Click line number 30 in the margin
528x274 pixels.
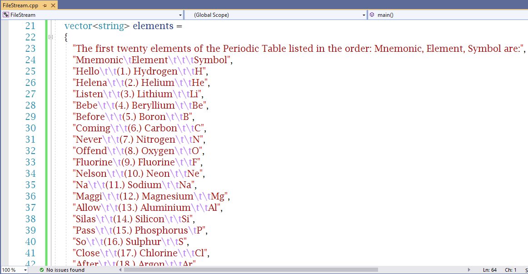tap(30, 128)
